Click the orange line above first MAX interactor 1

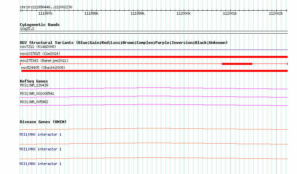click(x=154, y=129)
